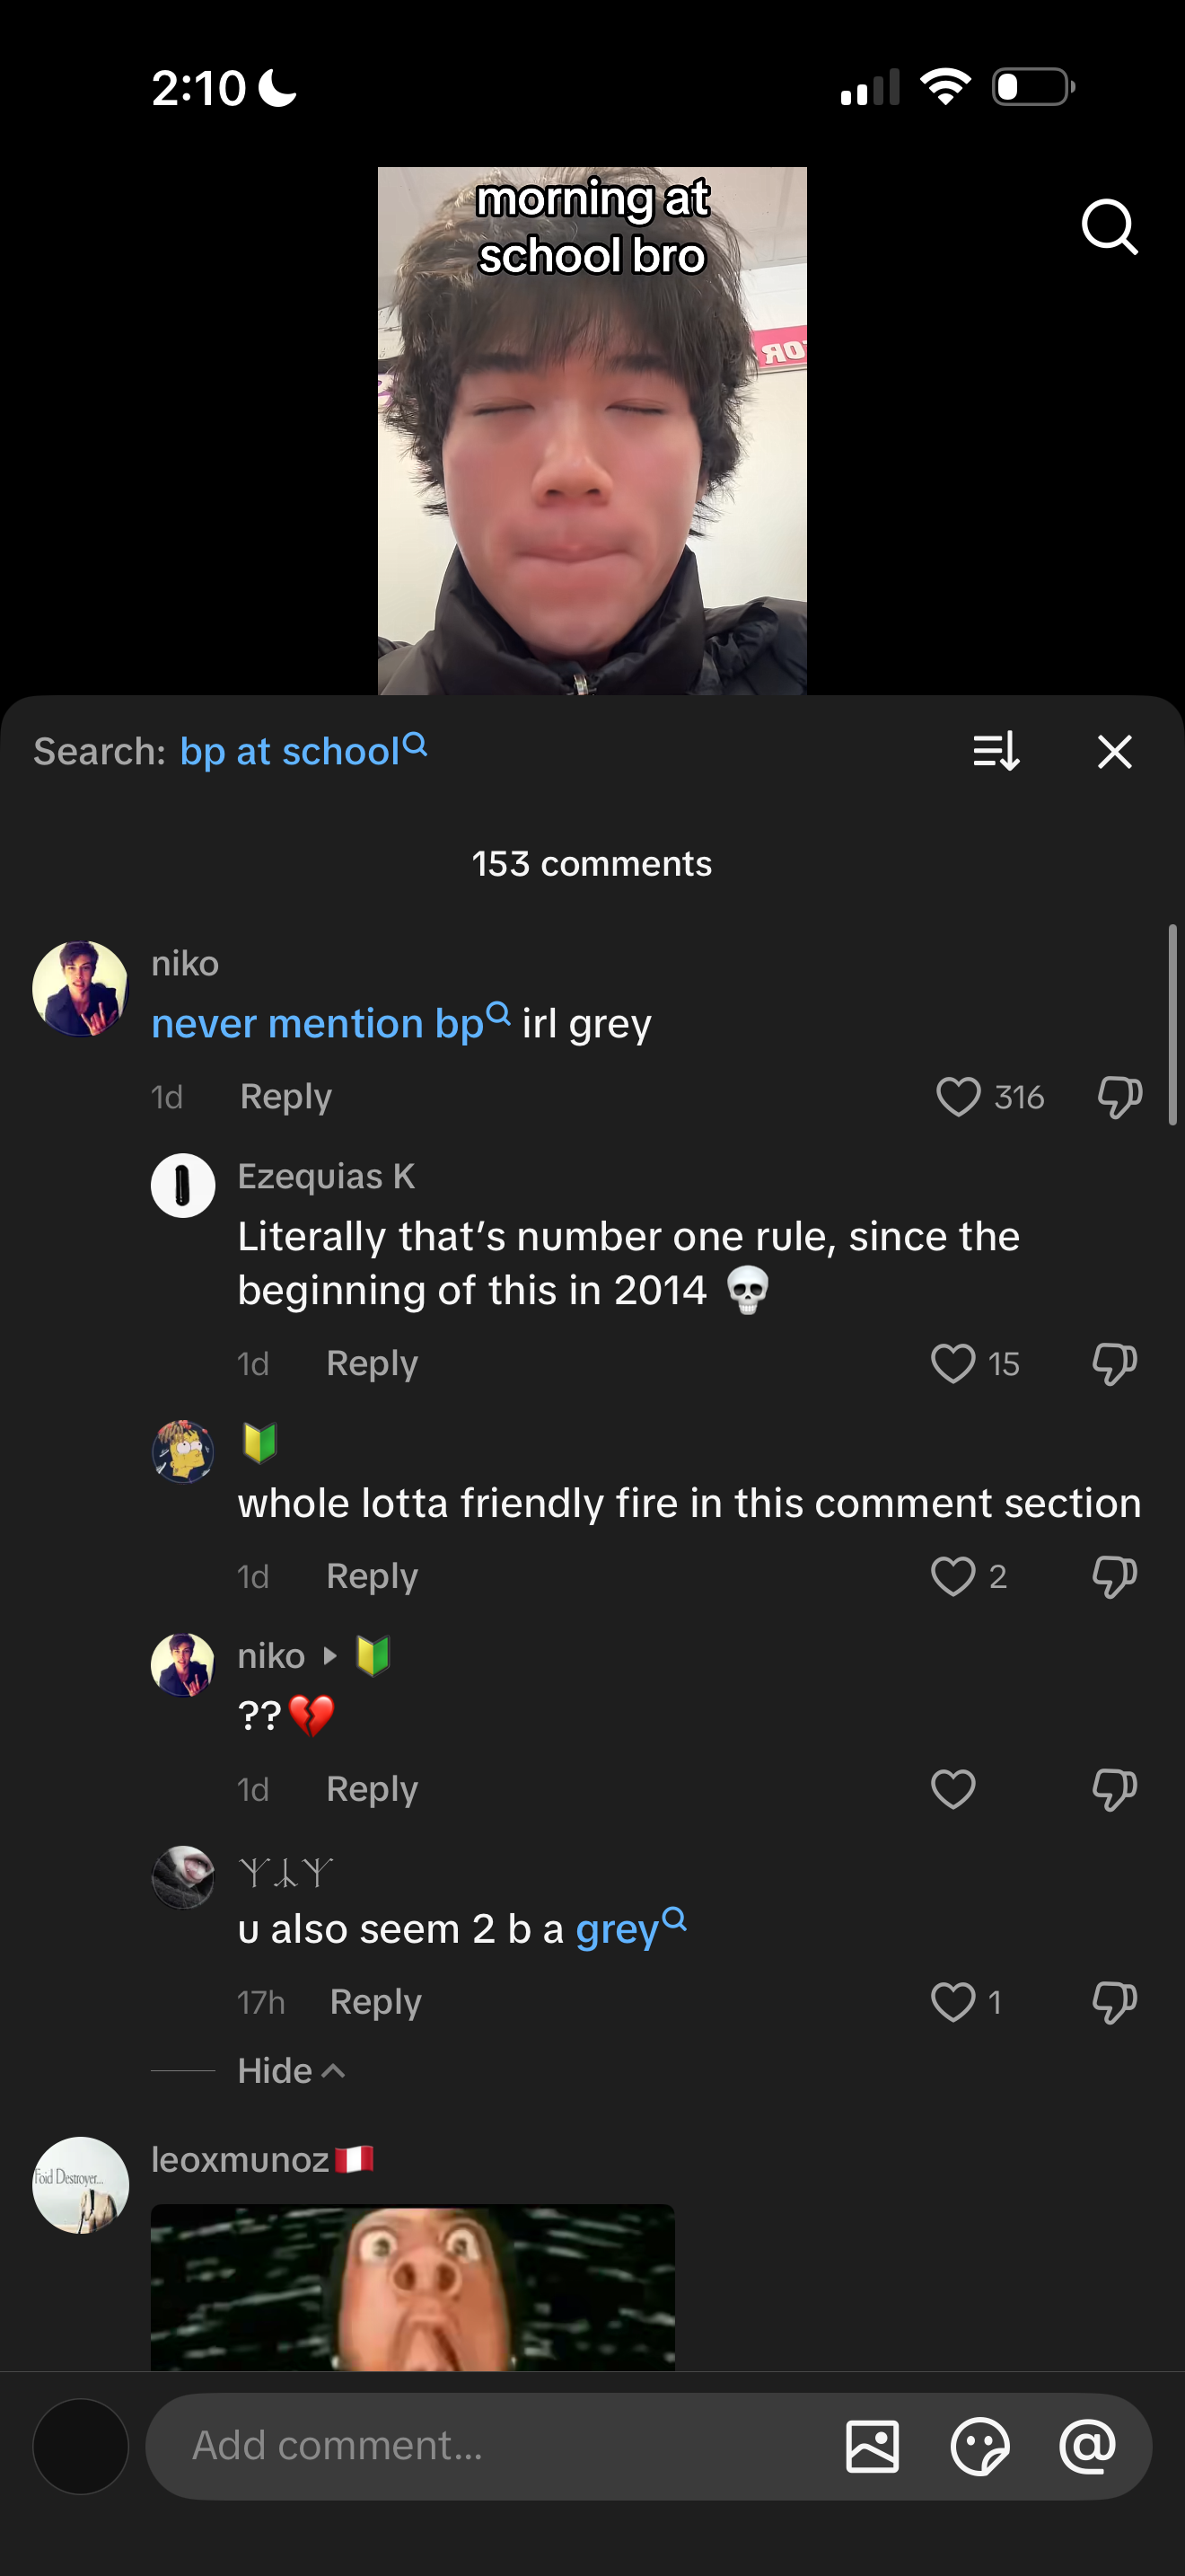Reply to niko's top-level comment

[285, 1097]
